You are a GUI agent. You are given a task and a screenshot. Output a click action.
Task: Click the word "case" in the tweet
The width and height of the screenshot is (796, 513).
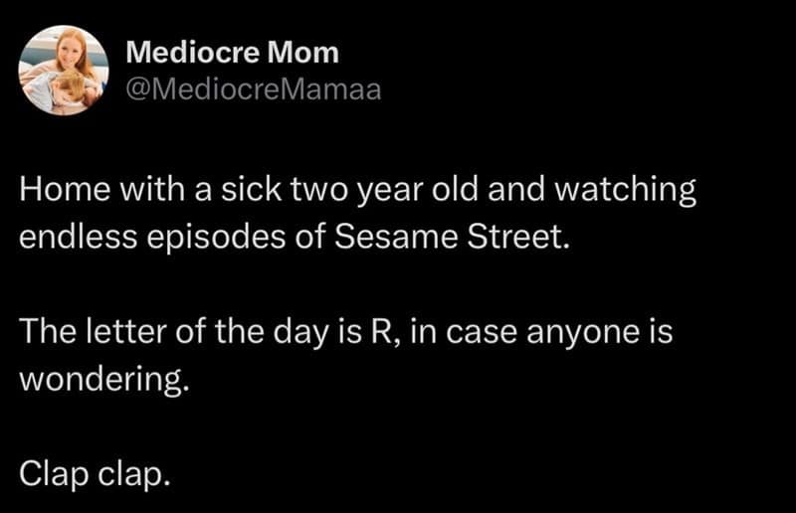[497, 333]
